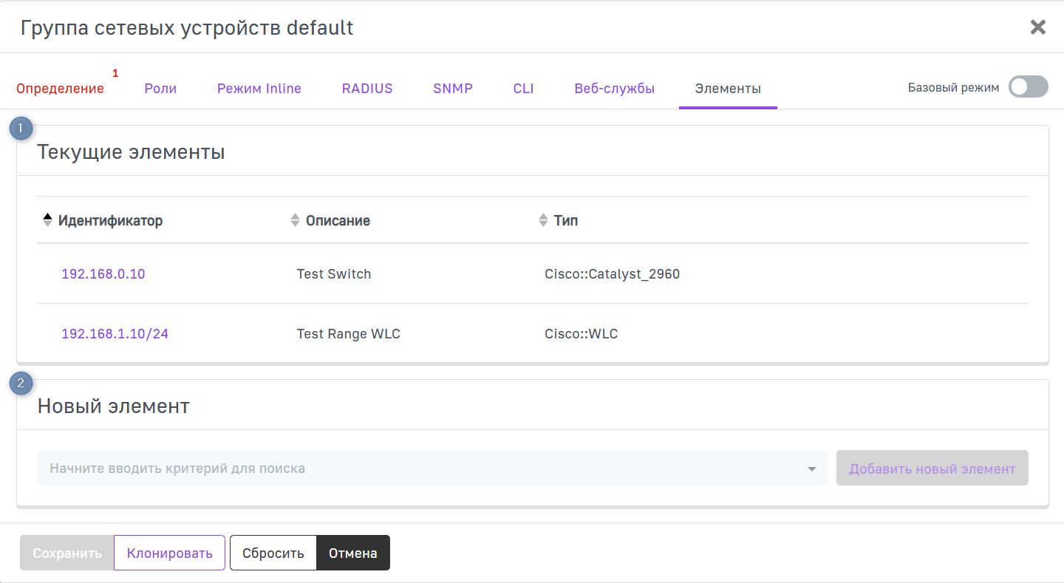Open the Роли tab
The image size is (1064, 583).
tap(160, 89)
